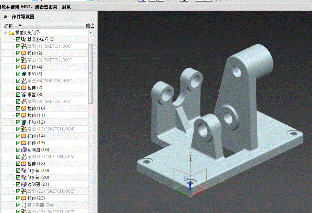Image resolution: width=312 pixels, height=213 pixels.
Task: Toggle checkbox for 拉伸 (2)
Action: pos(18,53)
